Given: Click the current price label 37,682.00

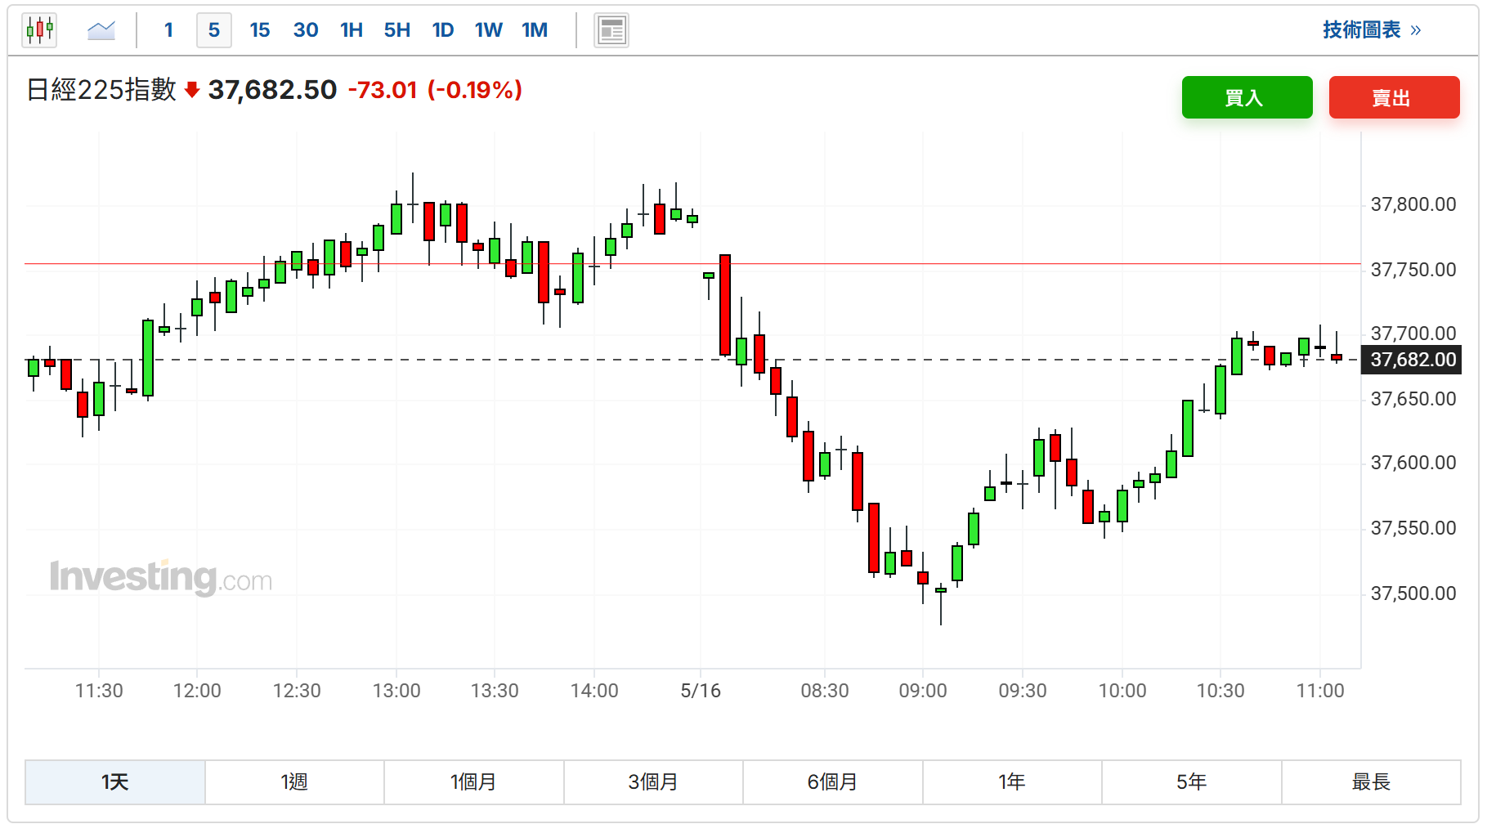Looking at the screenshot, I should [1412, 360].
